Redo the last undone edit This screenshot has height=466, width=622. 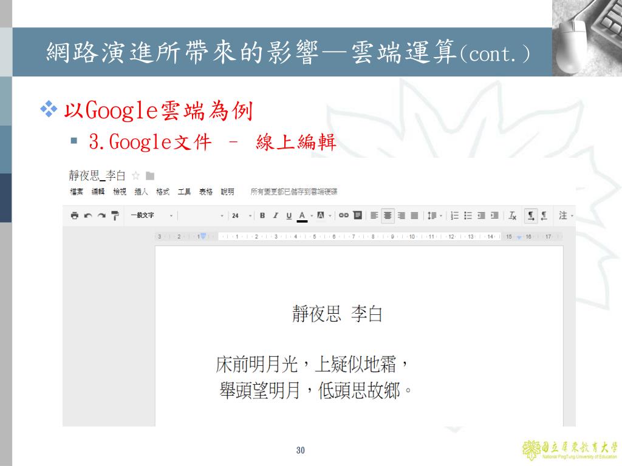(x=101, y=215)
